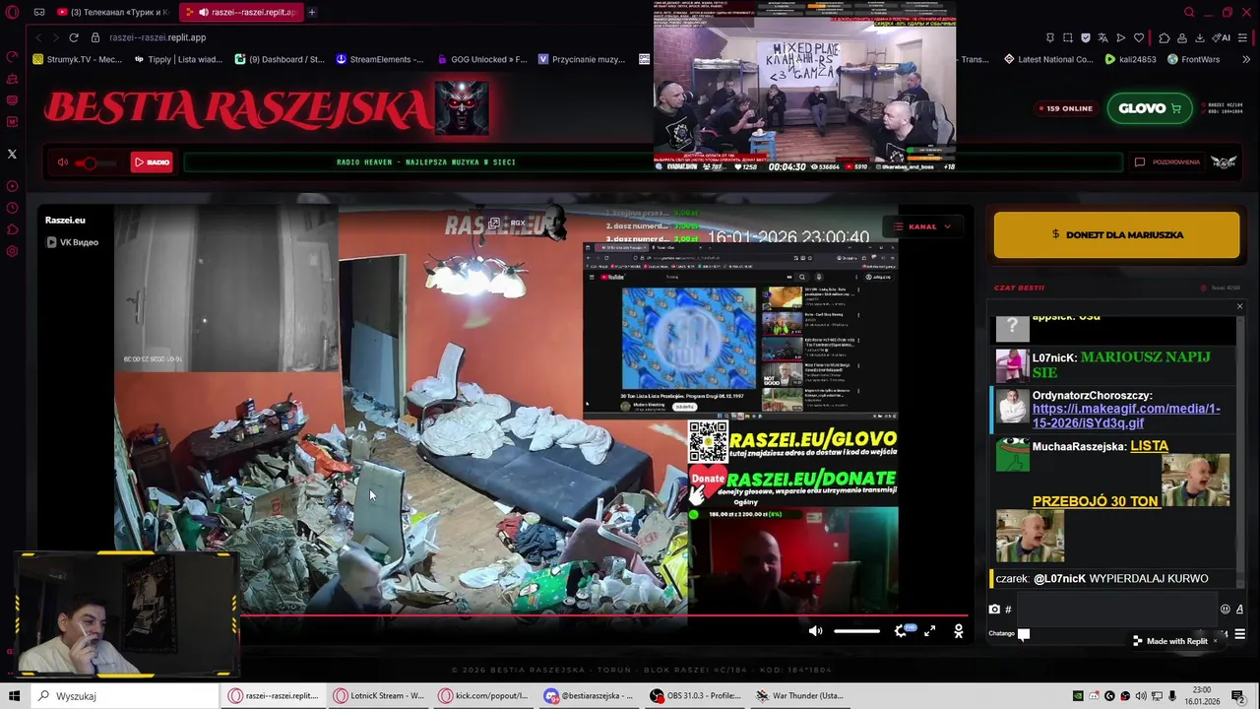Open the KANAŁ channel dropdown
1260x709 pixels.
[922, 226]
